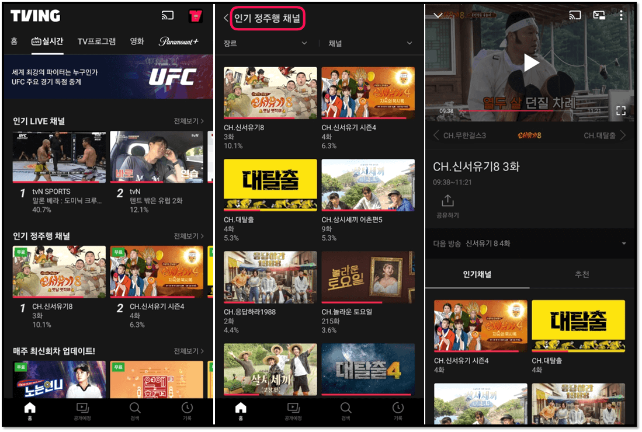Open 노는언니 thumbnail in weekly updates
Image resolution: width=642 pixels, height=432 pixels.
pyautogui.click(x=59, y=379)
